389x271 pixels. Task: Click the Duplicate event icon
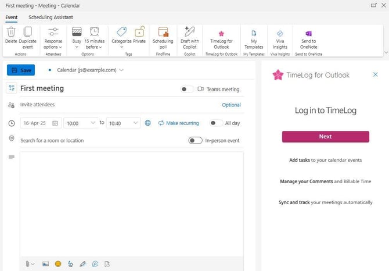(27, 33)
